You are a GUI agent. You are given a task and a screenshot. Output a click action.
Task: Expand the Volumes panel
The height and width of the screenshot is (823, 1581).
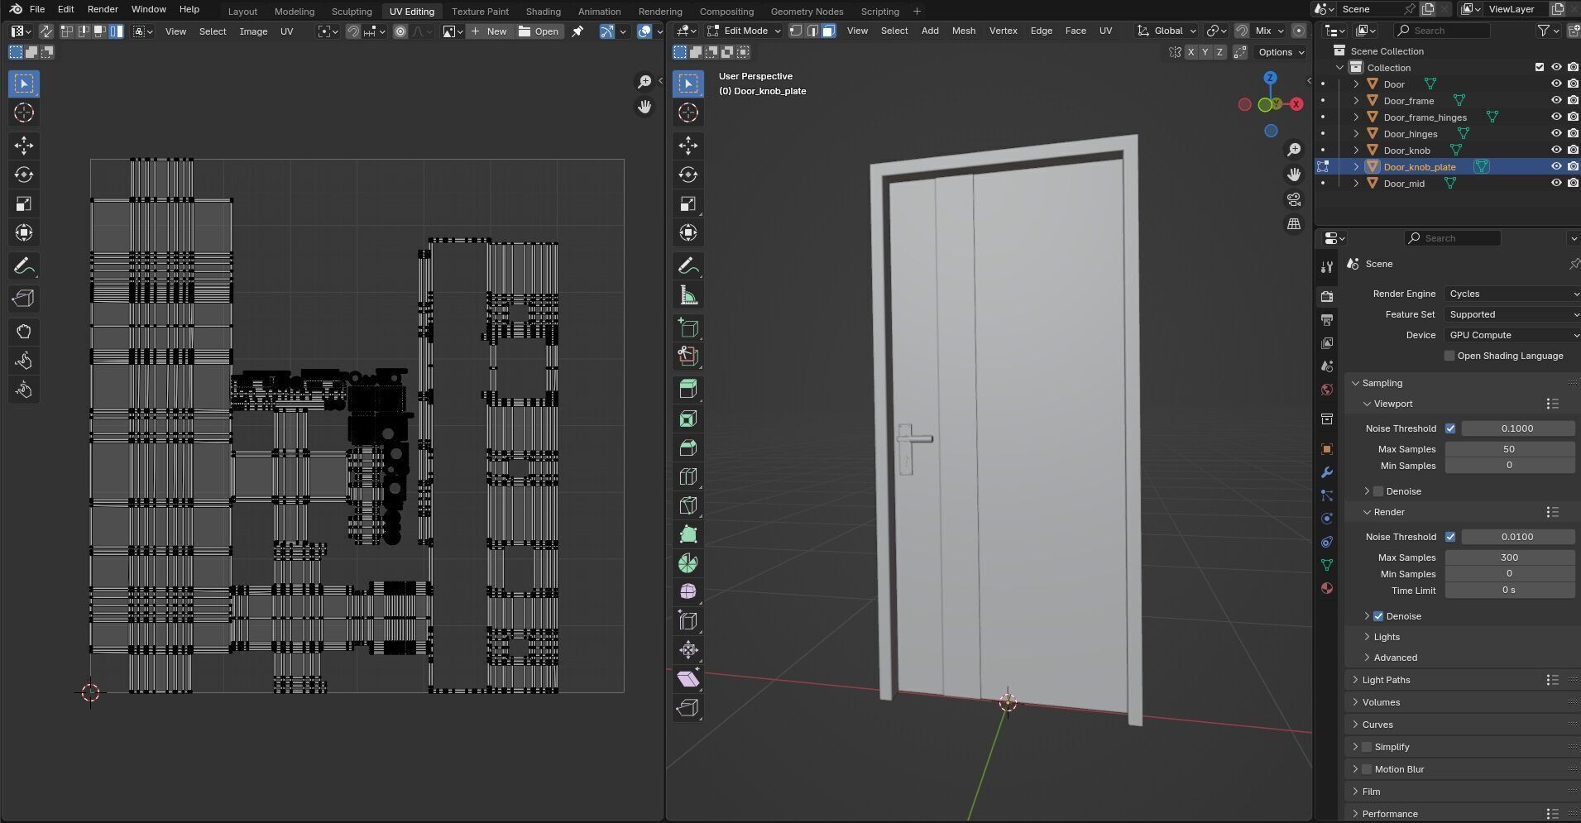pyautogui.click(x=1381, y=702)
